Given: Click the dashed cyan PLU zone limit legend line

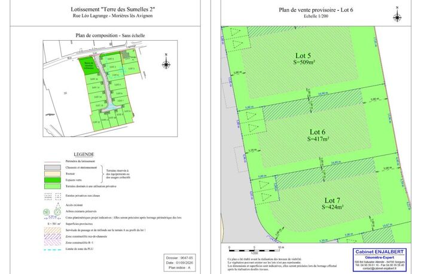Looking at the screenshot, I should [53, 249].
